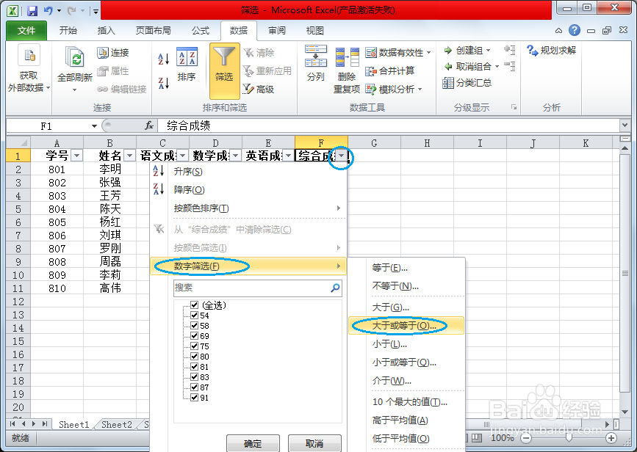Uncheck the value 91 checkbox
The height and width of the screenshot is (452, 637).
click(194, 397)
